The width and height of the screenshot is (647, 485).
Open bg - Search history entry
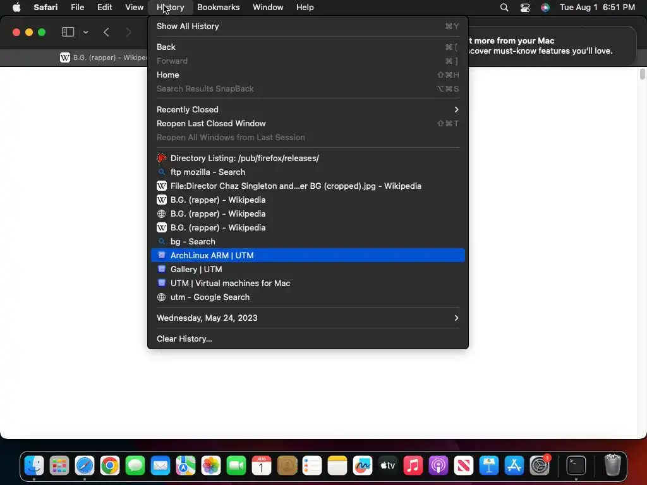308,241
